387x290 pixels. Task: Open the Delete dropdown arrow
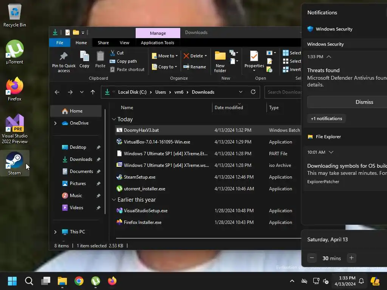(206, 56)
